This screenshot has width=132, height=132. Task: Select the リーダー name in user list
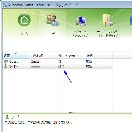pos(13,67)
